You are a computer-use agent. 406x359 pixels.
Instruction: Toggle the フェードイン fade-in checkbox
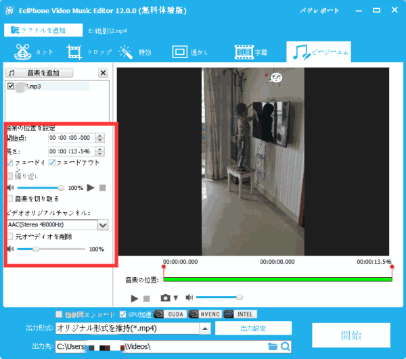coord(10,163)
